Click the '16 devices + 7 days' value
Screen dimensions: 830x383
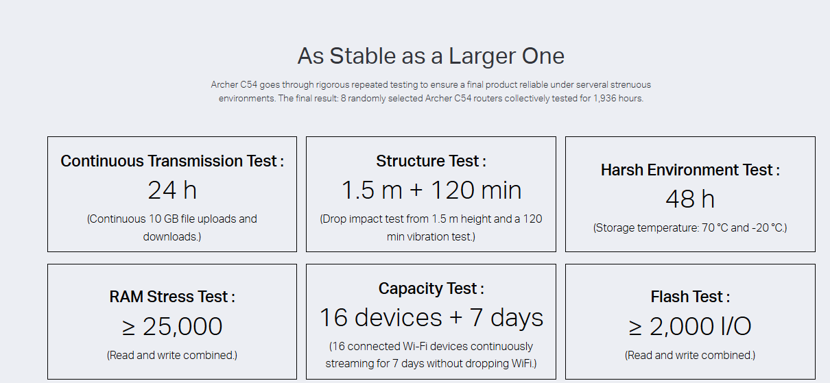431,317
